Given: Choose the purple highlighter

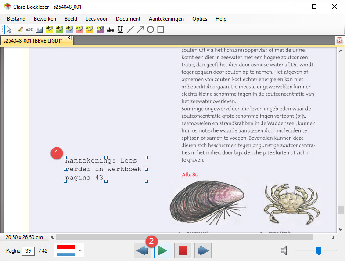Looking at the screenshot, I should [100, 29].
